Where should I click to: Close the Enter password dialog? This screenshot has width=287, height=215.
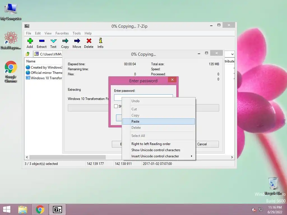[x=172, y=80]
